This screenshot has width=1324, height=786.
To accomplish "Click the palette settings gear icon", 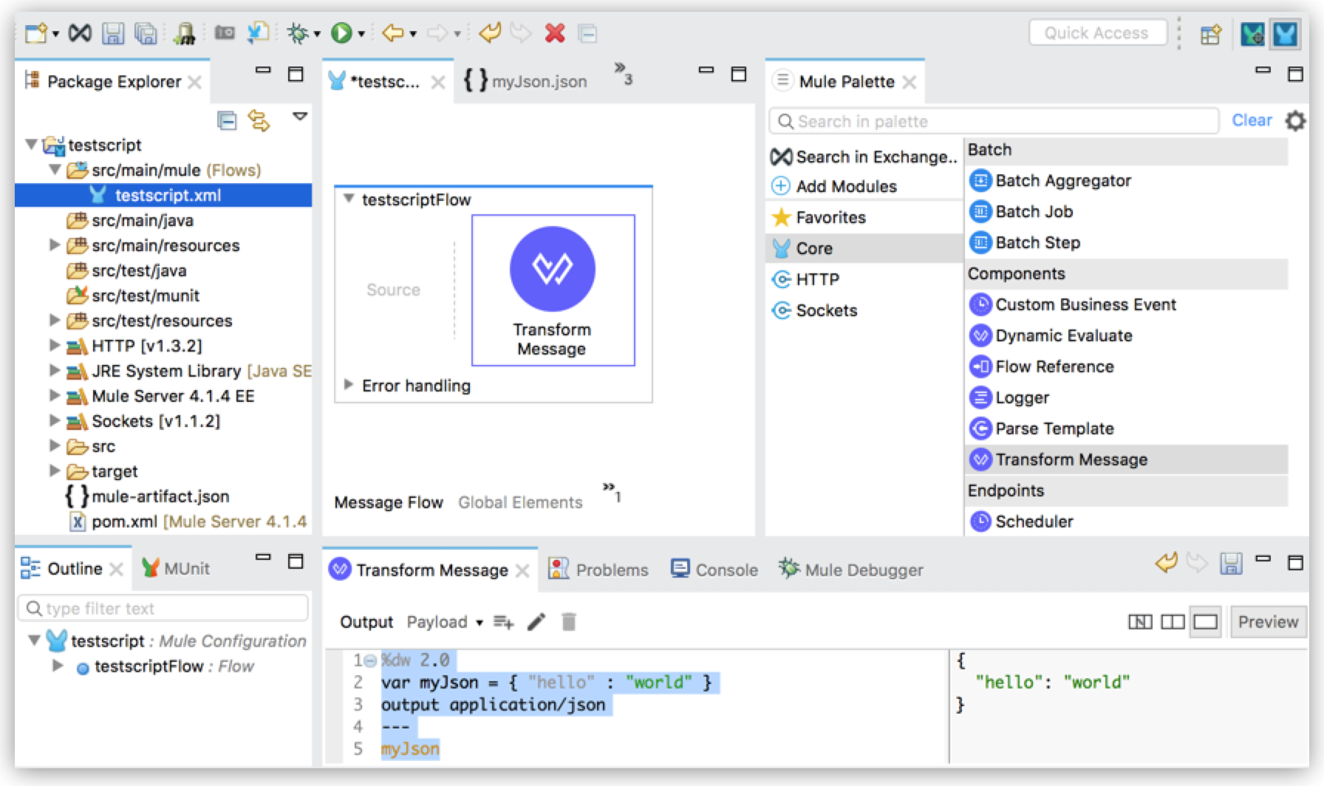I will tap(1296, 121).
